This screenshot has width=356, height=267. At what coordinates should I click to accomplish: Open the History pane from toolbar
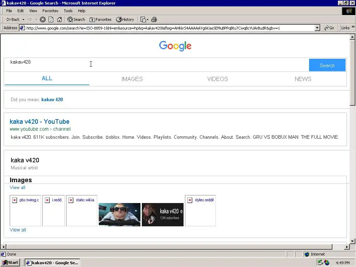pyautogui.click(x=125, y=19)
